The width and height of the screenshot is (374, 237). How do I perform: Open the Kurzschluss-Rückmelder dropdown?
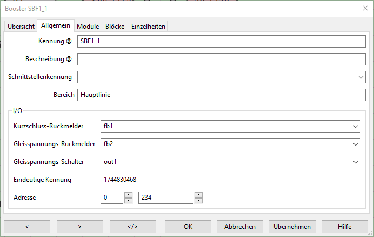(x=355, y=126)
